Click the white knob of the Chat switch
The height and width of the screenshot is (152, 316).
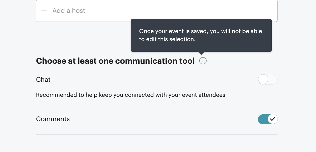[263, 80]
